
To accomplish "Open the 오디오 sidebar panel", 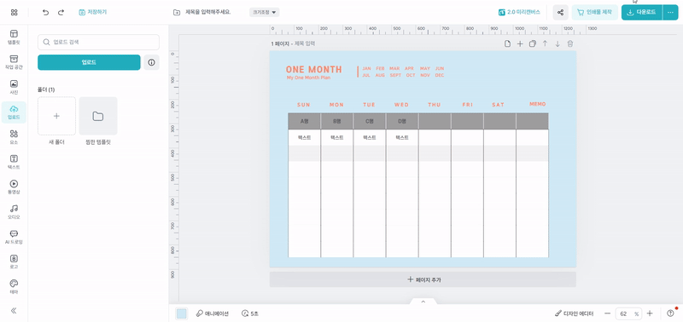I will (14, 212).
